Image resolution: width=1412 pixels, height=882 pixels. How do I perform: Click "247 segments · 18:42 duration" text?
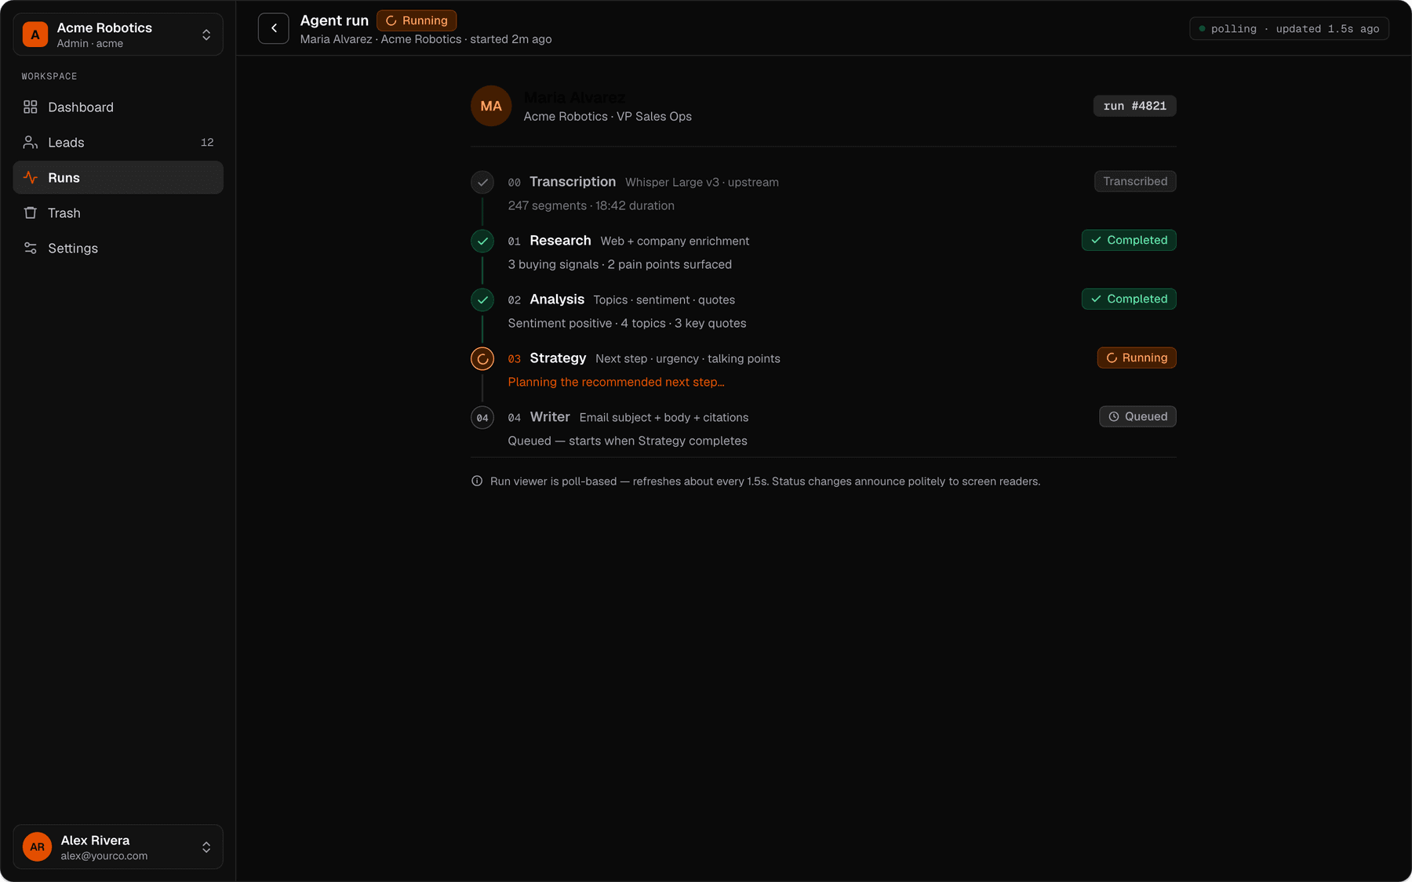point(591,205)
